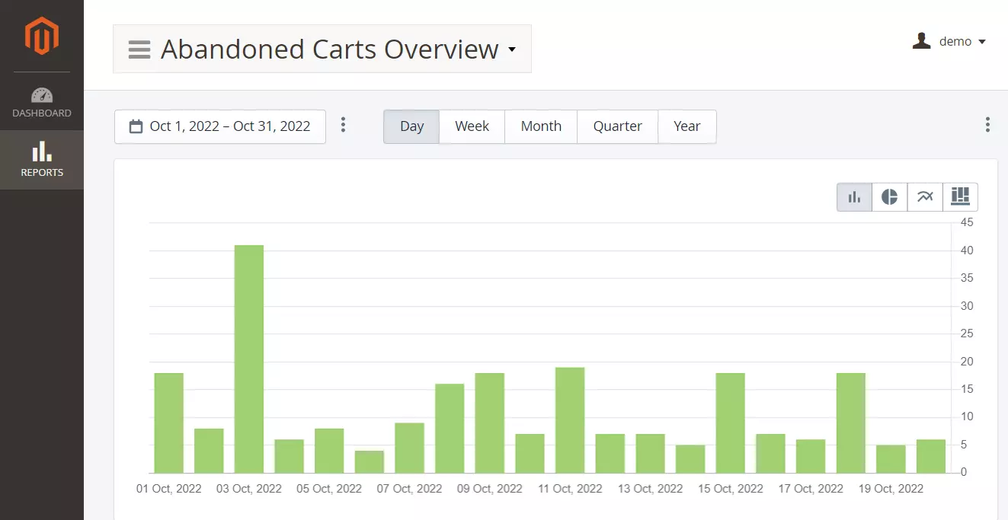Group the report by Week

472,126
